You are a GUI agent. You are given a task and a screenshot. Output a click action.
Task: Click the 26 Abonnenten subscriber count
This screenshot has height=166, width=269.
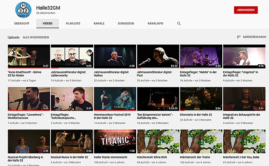pyautogui.click(x=46, y=13)
